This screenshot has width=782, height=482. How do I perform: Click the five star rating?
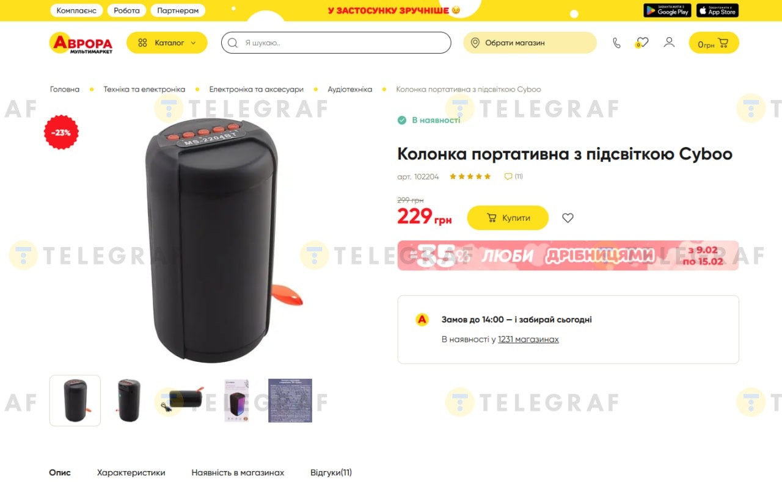coord(470,176)
